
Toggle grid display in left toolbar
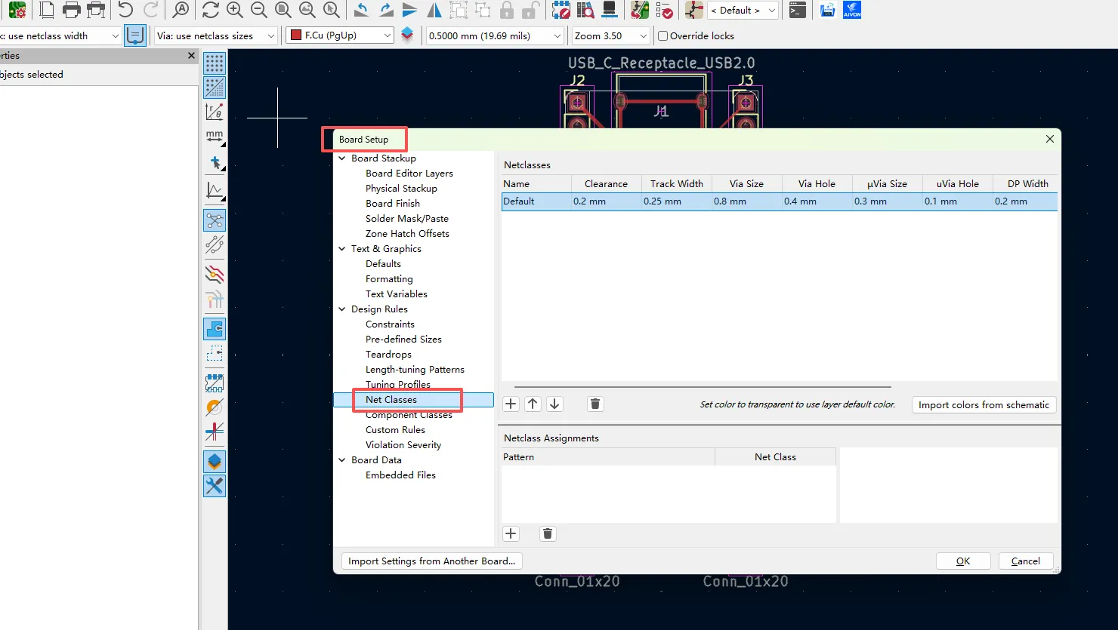click(215, 63)
